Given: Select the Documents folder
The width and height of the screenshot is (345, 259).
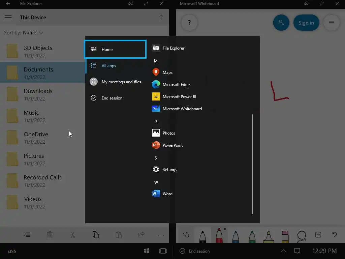Looking at the screenshot, I should coord(43,73).
